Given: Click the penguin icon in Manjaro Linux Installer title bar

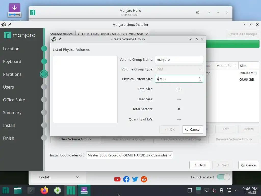Looking at the screenshot, I should tap(4, 25).
